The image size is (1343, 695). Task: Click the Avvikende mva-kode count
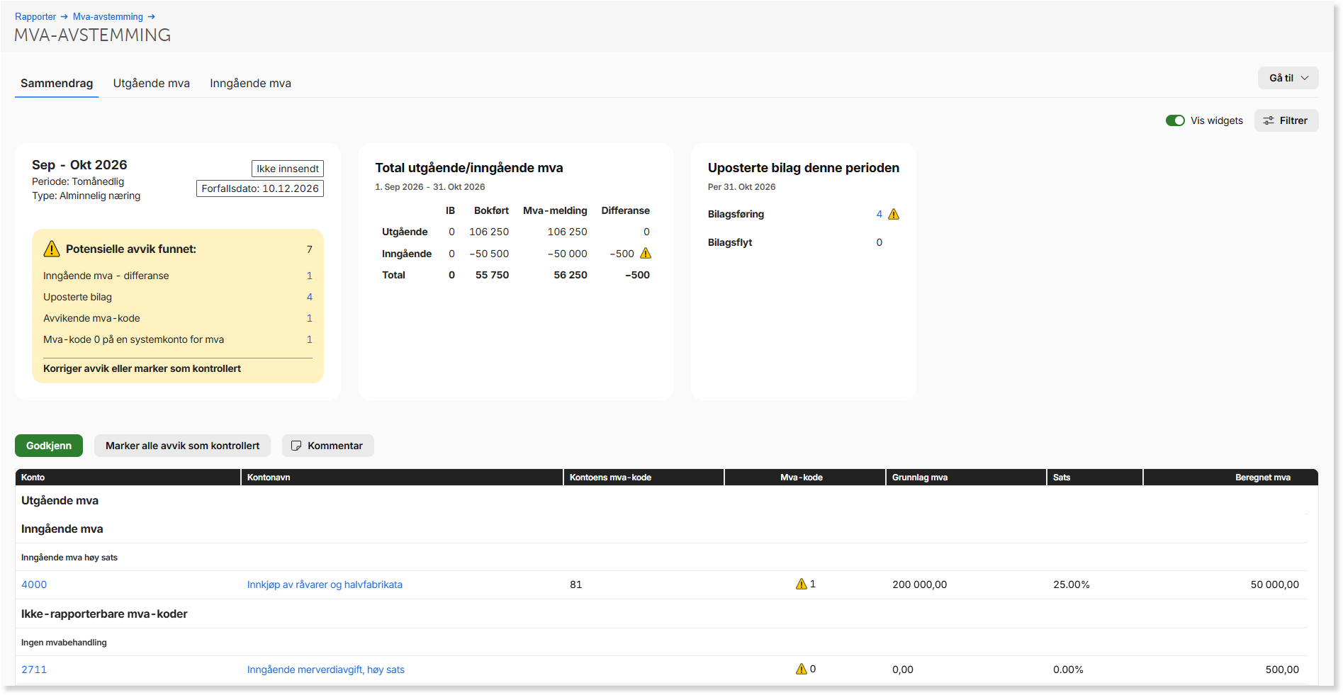tap(310, 318)
